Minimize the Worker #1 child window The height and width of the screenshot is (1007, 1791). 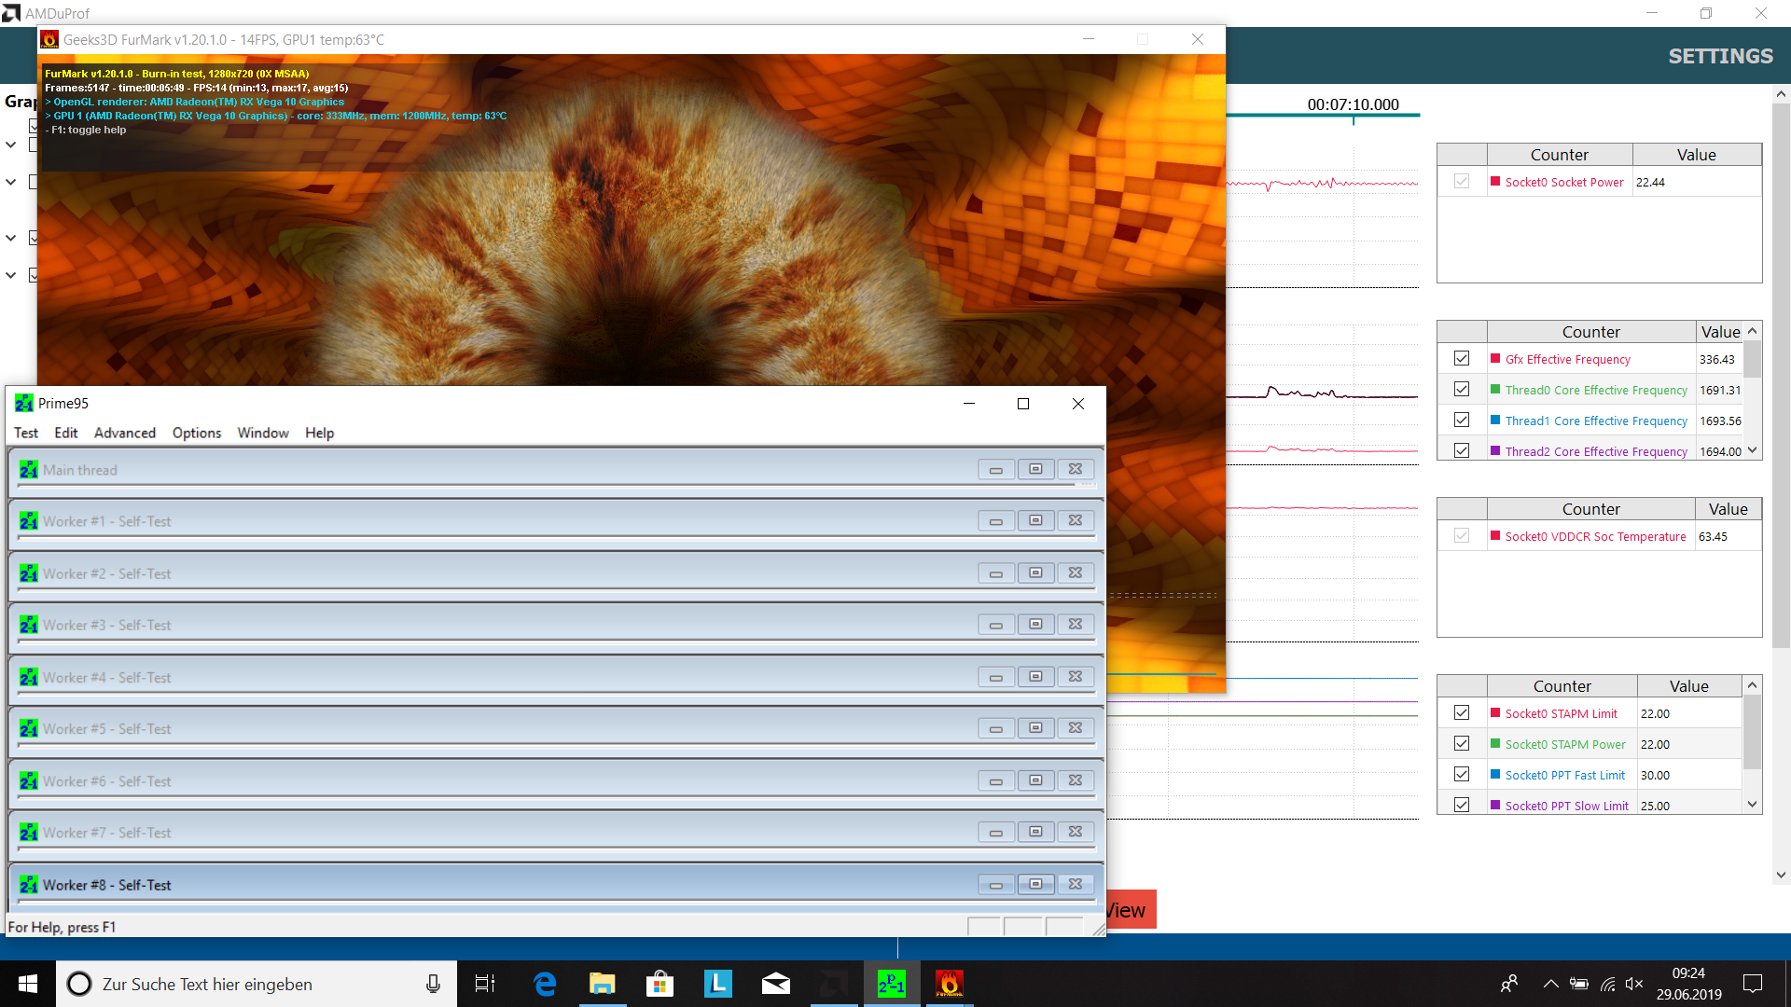coord(995,521)
